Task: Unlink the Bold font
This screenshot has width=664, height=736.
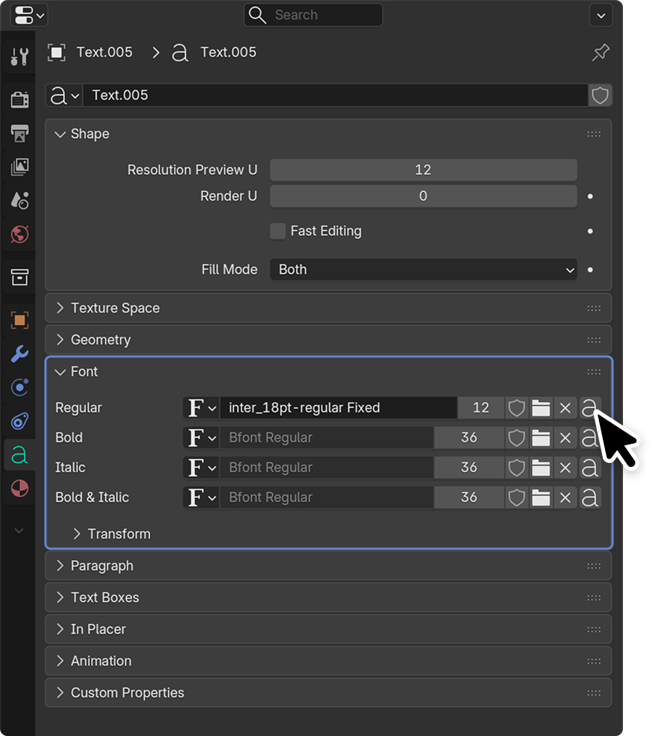Action: coord(565,438)
